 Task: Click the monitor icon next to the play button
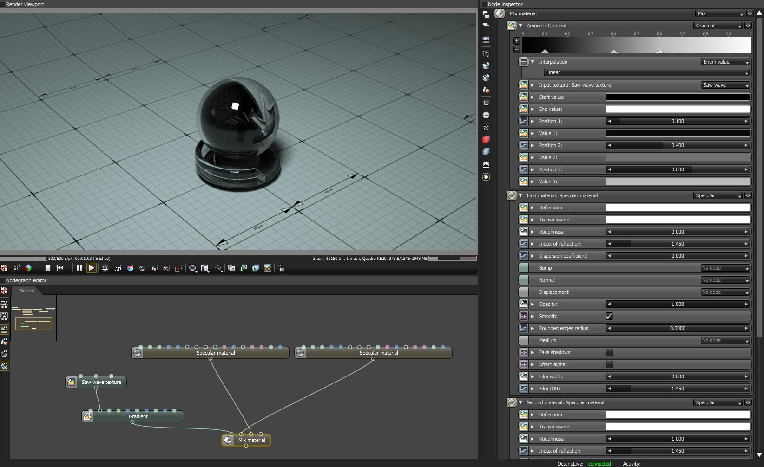(x=105, y=268)
